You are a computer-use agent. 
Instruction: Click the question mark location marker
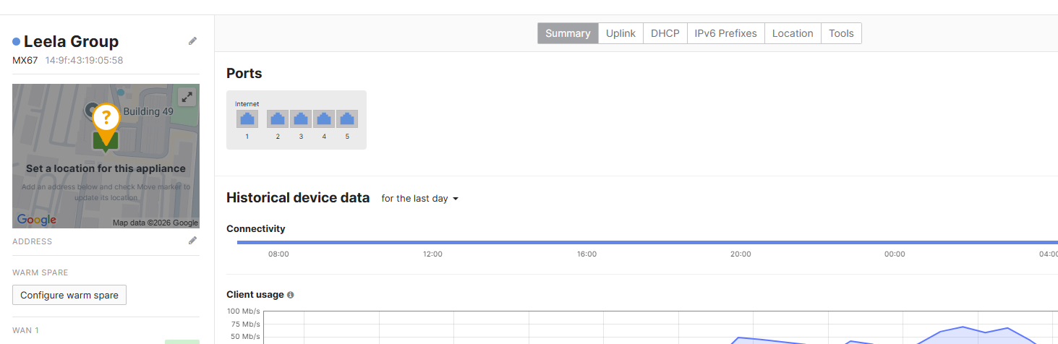[106, 119]
